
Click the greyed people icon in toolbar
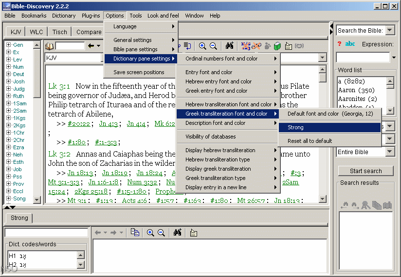point(268,46)
